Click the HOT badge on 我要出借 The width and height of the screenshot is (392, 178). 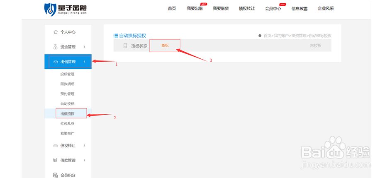(204, 4)
